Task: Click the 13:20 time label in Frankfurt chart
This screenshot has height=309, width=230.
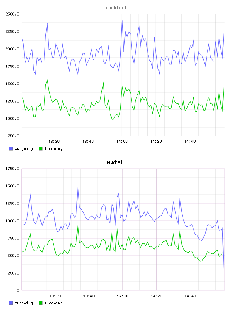Action: 54,142
